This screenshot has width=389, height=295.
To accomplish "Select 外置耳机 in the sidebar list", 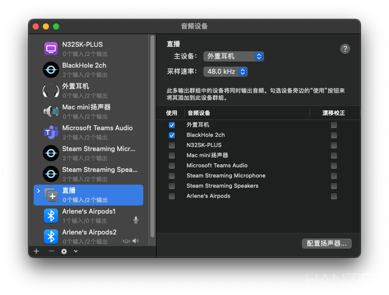I will [x=88, y=91].
